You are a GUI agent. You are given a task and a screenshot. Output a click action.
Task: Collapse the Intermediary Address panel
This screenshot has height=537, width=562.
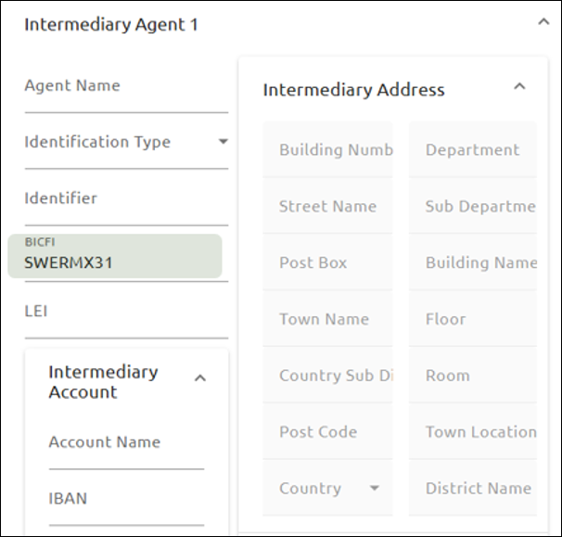519,86
